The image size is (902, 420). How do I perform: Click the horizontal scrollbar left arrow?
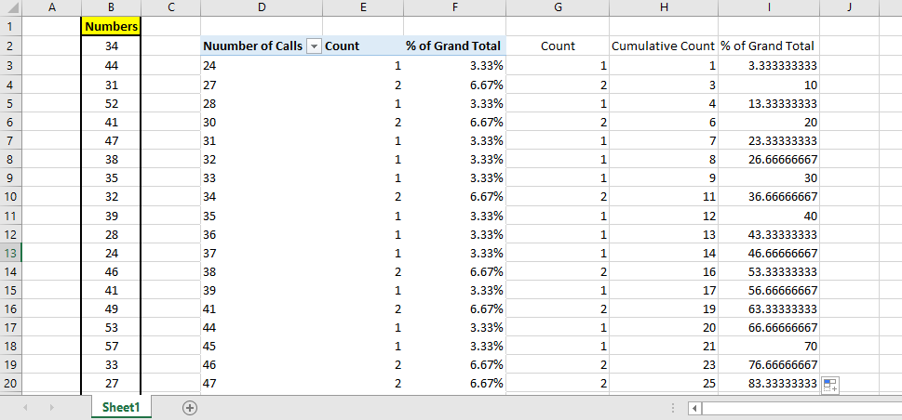point(693,408)
